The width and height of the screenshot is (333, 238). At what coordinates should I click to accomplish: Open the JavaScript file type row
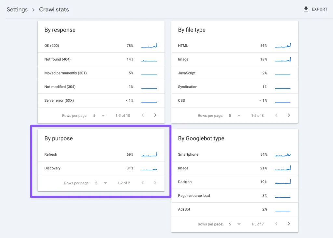(x=235, y=73)
